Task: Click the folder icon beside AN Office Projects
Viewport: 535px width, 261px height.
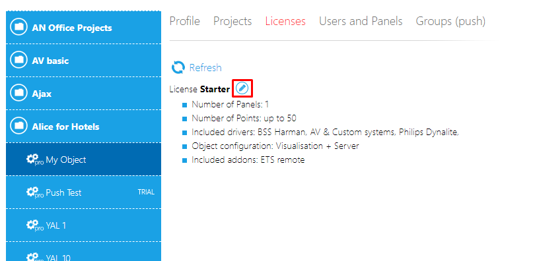Action: coord(18,27)
